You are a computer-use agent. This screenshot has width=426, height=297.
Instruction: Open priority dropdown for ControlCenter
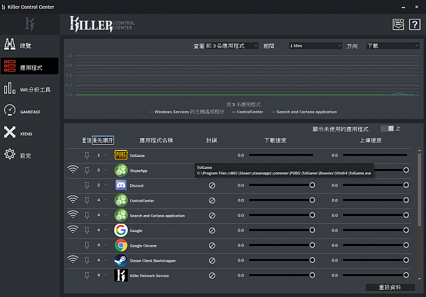[x=106, y=200]
